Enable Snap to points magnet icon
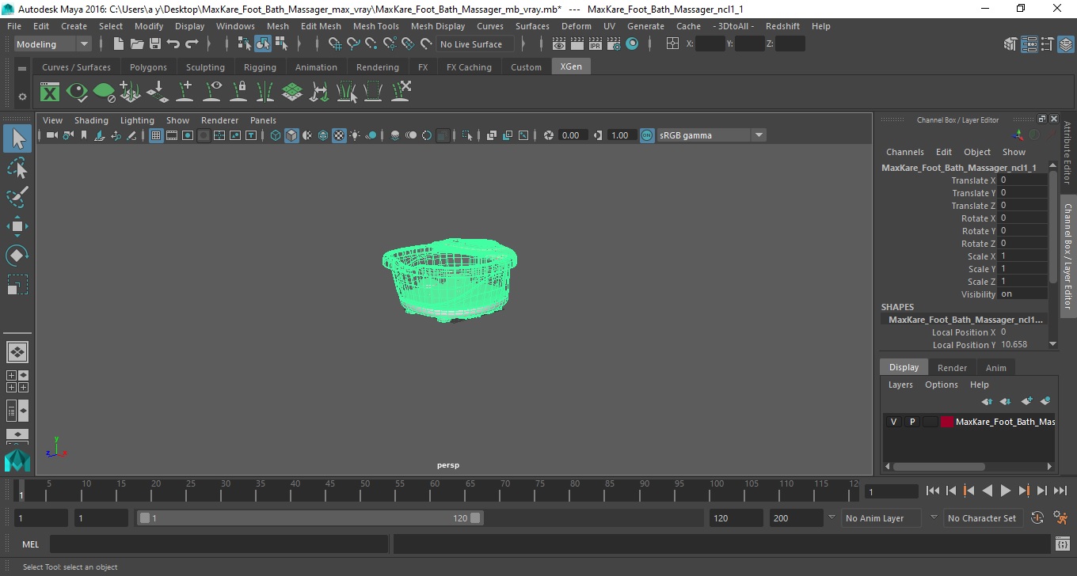 point(371,44)
